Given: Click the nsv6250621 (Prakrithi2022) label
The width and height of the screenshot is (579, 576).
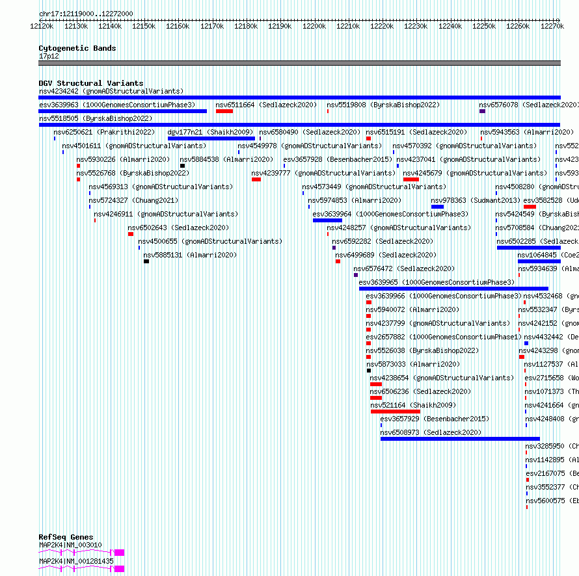Looking at the screenshot, I should tap(104, 132).
